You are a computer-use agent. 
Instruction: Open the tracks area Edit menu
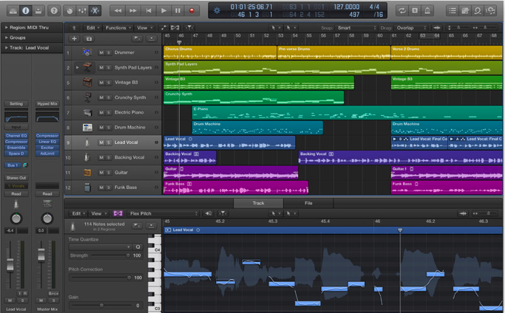tap(92, 28)
